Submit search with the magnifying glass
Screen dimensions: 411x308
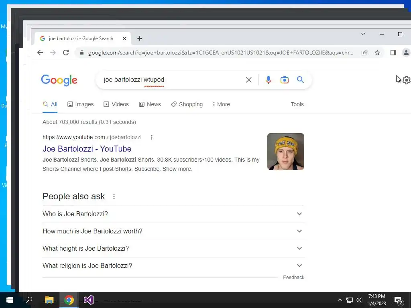(x=300, y=80)
